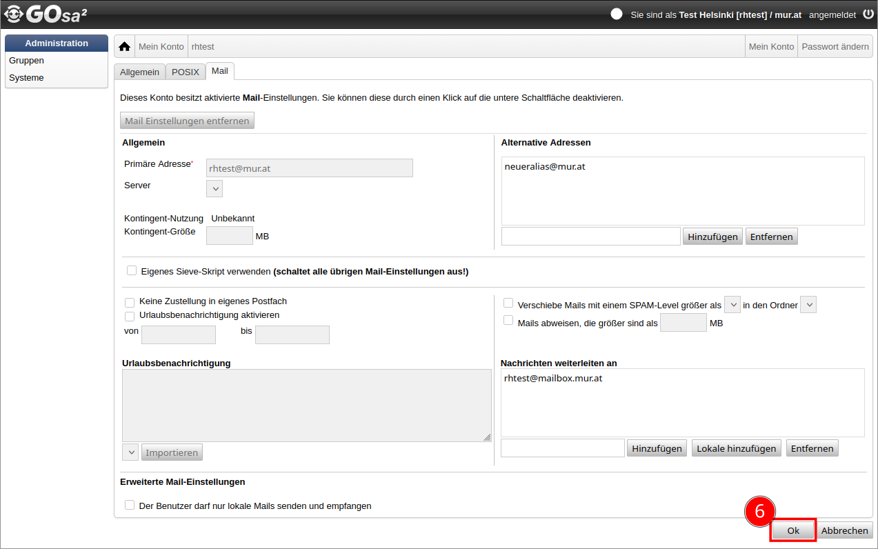Open Gruppen in the Administration menu
Screen dimensions: 878x549
[x=27, y=61]
